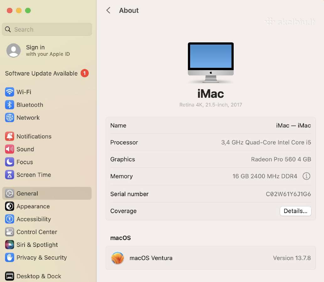Click the Control Center icon

click(x=9, y=232)
